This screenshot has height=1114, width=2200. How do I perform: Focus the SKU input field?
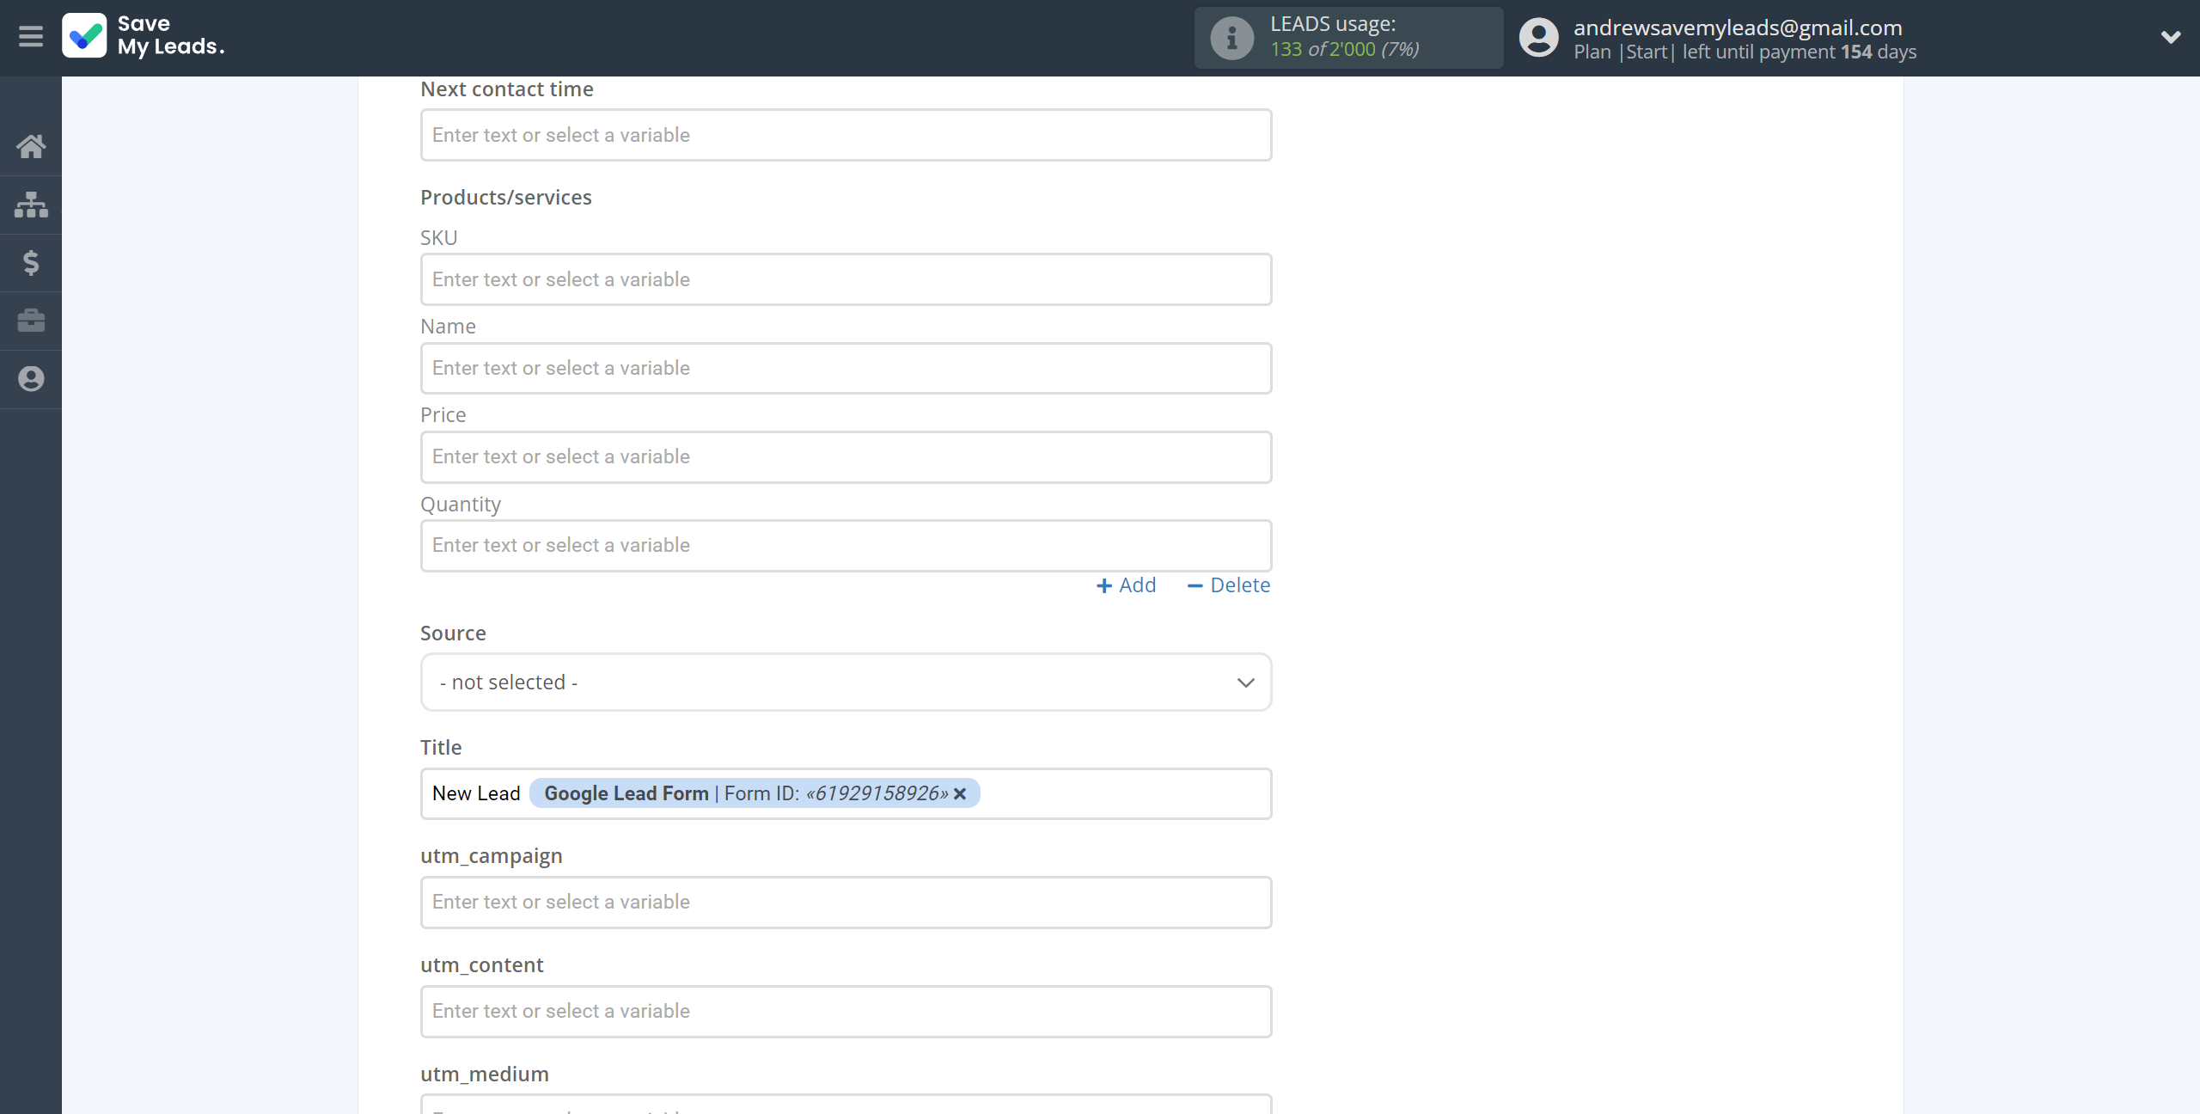(846, 279)
